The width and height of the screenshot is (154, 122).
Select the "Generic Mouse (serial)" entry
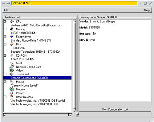(25, 85)
